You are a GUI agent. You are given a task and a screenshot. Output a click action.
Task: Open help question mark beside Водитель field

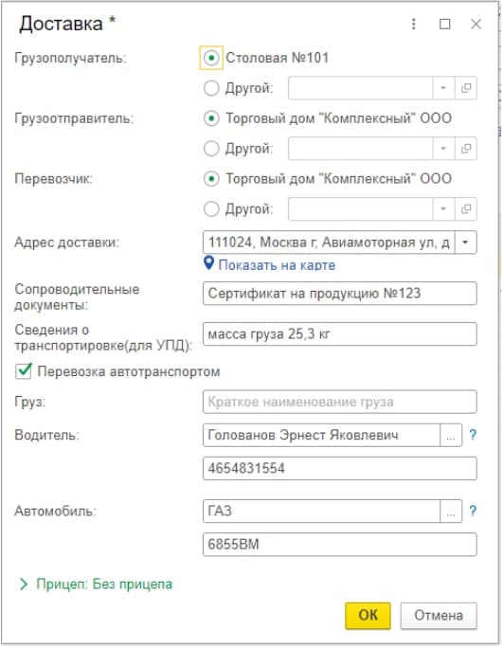point(473,435)
